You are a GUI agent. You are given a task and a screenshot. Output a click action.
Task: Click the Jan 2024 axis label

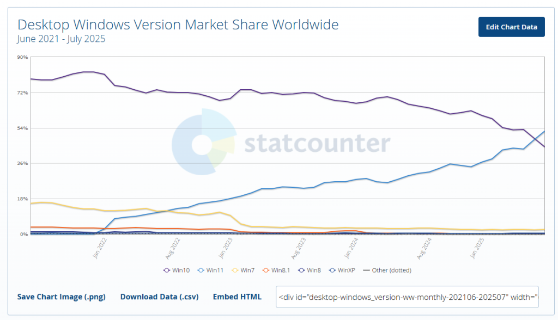351,248
